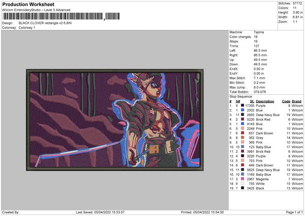This screenshot has width=305, height=216.
Task: Click the 'Brand' column header
Action: pyautogui.click(x=296, y=101)
